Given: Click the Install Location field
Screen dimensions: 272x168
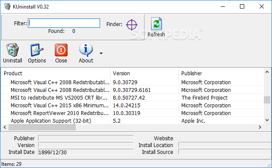Looking at the screenshot, I should [225, 145].
